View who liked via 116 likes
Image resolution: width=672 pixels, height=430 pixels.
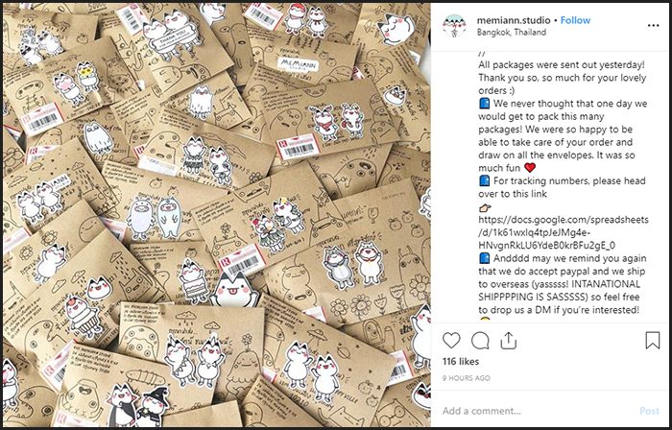click(x=461, y=362)
